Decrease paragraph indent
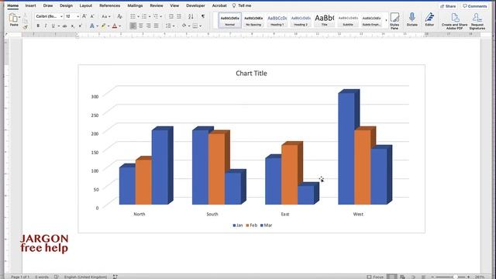Viewport: 496px width, 279px height. [x=171, y=16]
